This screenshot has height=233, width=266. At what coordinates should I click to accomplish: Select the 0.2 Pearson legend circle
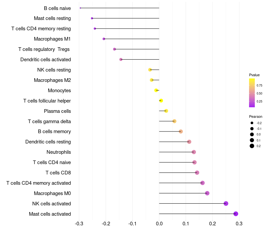tap(252, 146)
